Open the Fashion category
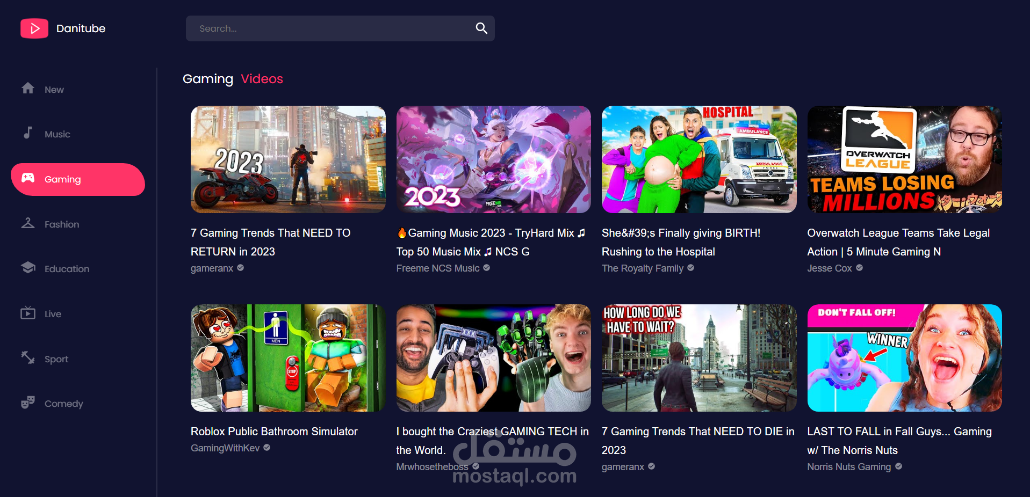Image resolution: width=1030 pixels, height=497 pixels. [78, 224]
